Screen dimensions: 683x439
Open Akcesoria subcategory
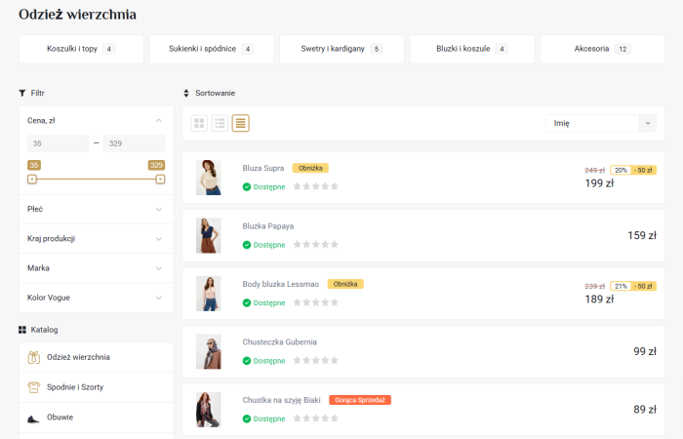(602, 49)
